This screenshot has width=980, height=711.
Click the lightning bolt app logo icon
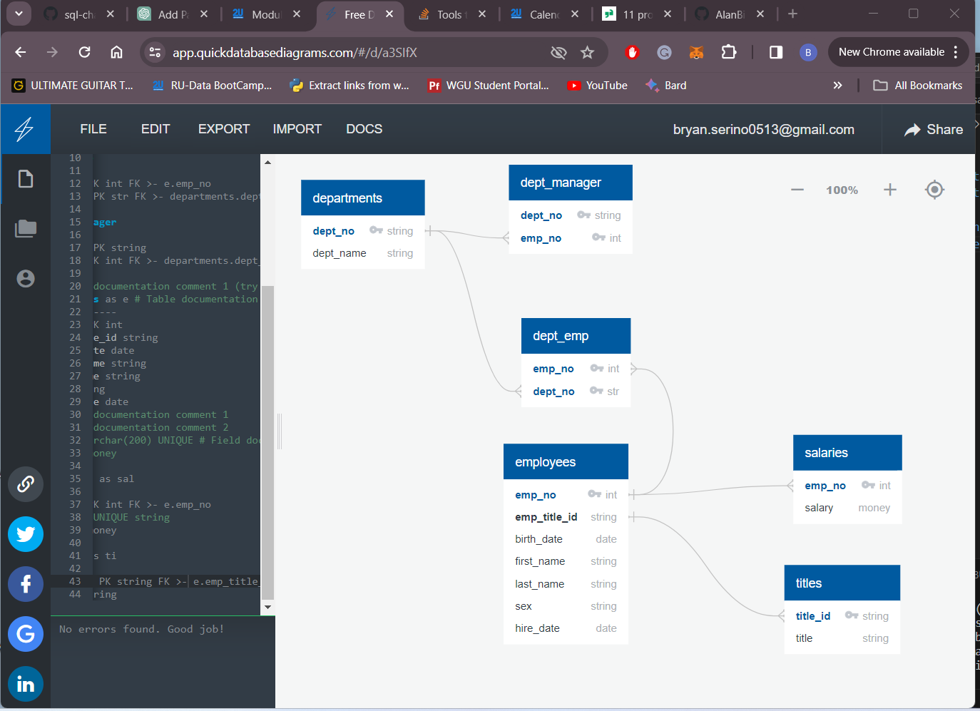(26, 128)
